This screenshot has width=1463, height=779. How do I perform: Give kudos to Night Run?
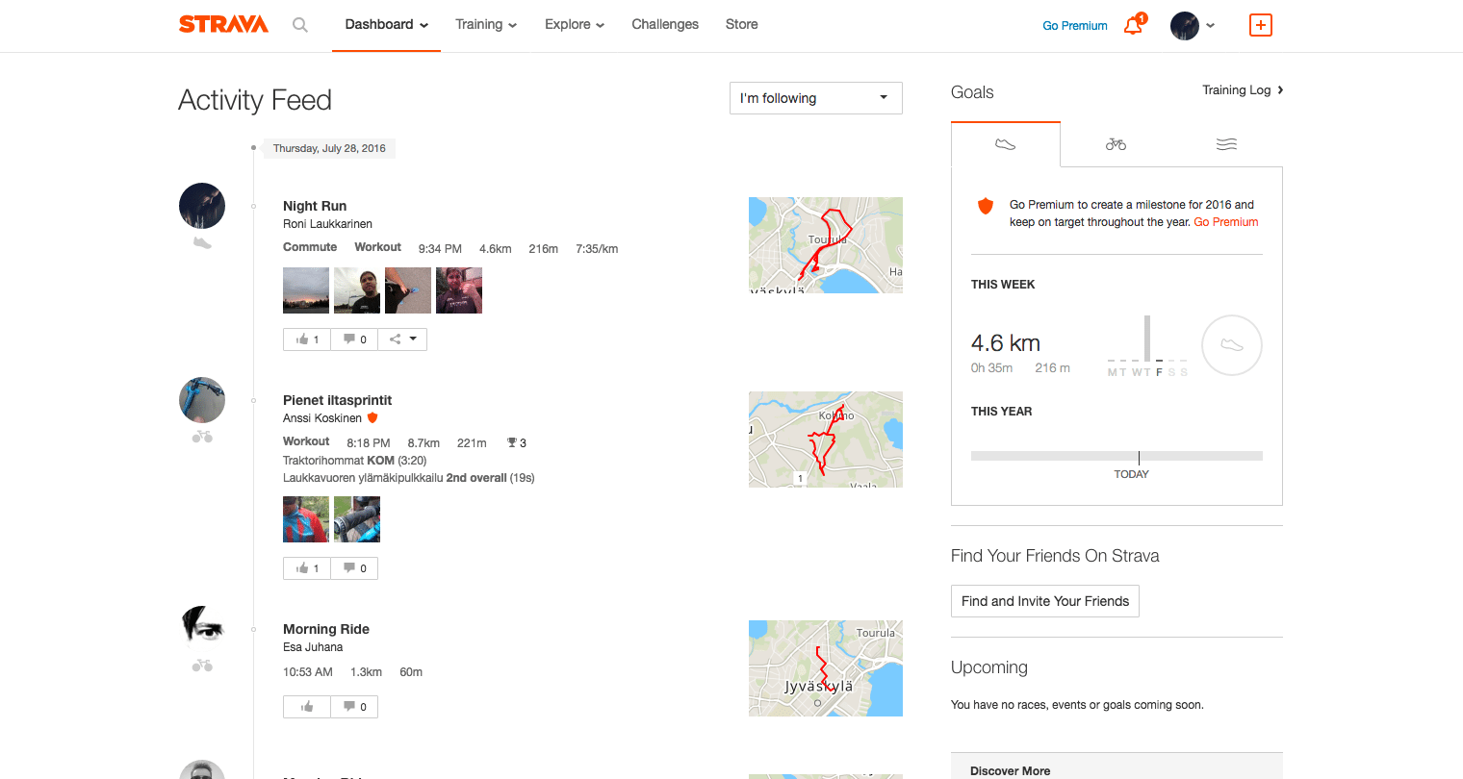(x=307, y=339)
